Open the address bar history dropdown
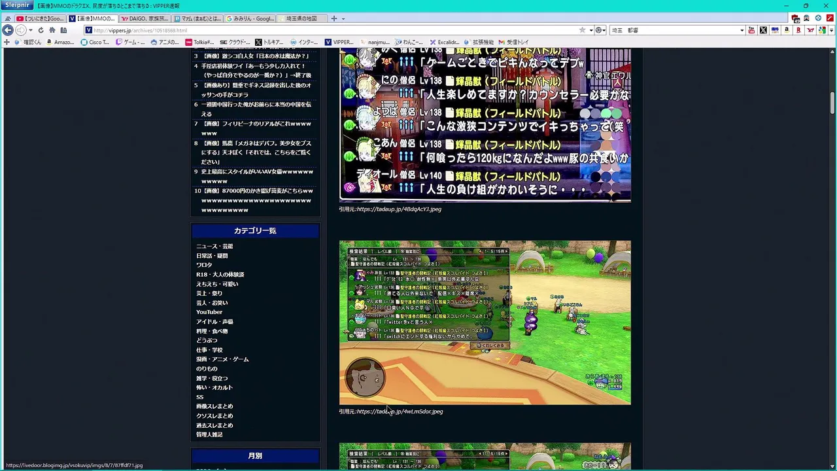 coord(590,30)
